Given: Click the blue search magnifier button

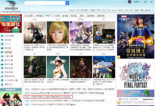Looking at the screenshot, I should [x=67, y=3].
